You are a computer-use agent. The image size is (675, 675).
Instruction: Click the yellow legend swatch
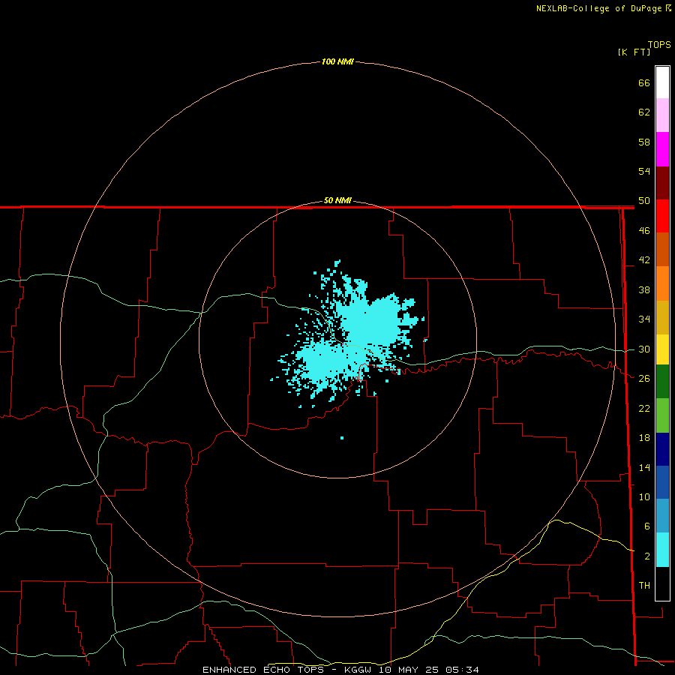662,349
